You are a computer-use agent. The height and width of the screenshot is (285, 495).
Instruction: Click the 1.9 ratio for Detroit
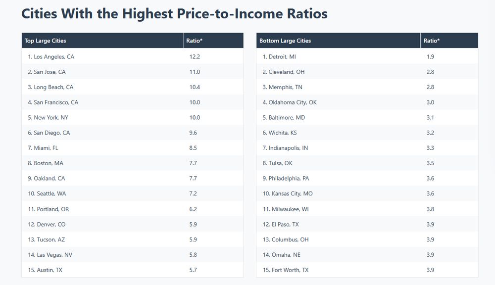[x=430, y=57]
